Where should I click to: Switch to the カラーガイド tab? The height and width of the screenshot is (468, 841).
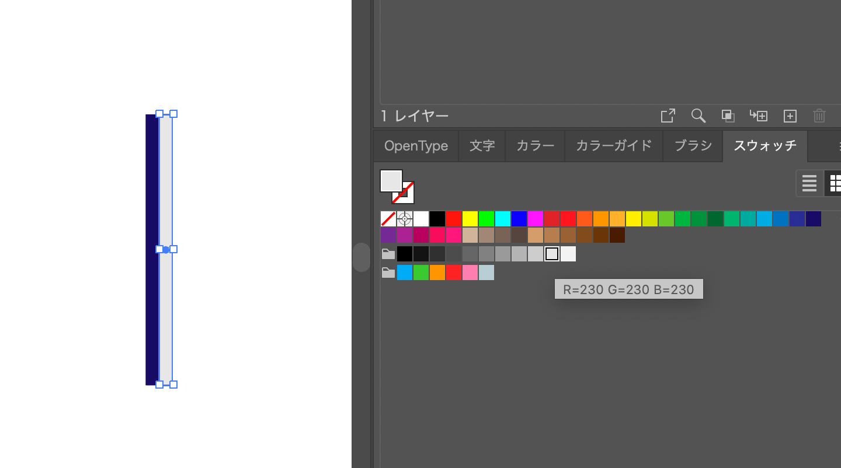(614, 146)
